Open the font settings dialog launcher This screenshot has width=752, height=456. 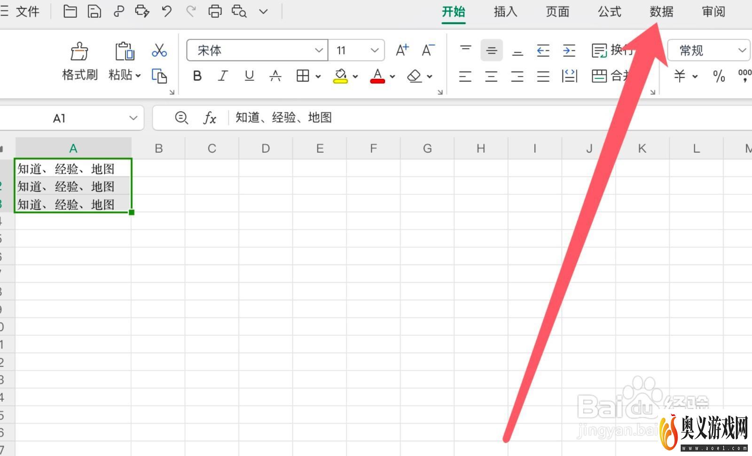(x=440, y=92)
